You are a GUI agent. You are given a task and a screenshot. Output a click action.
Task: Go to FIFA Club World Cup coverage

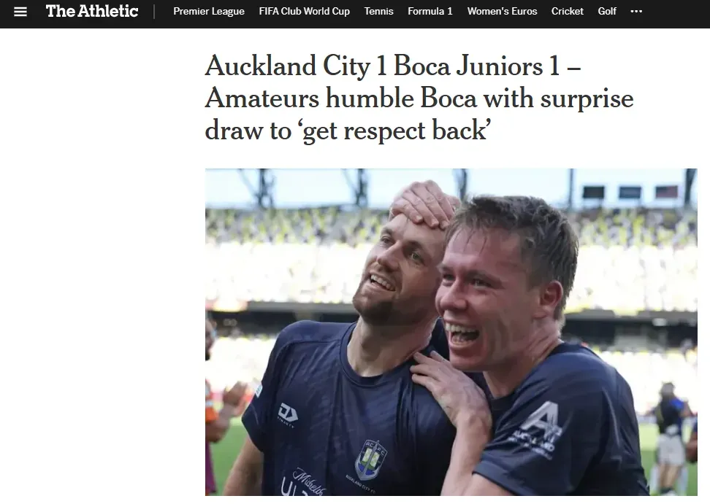[305, 11]
